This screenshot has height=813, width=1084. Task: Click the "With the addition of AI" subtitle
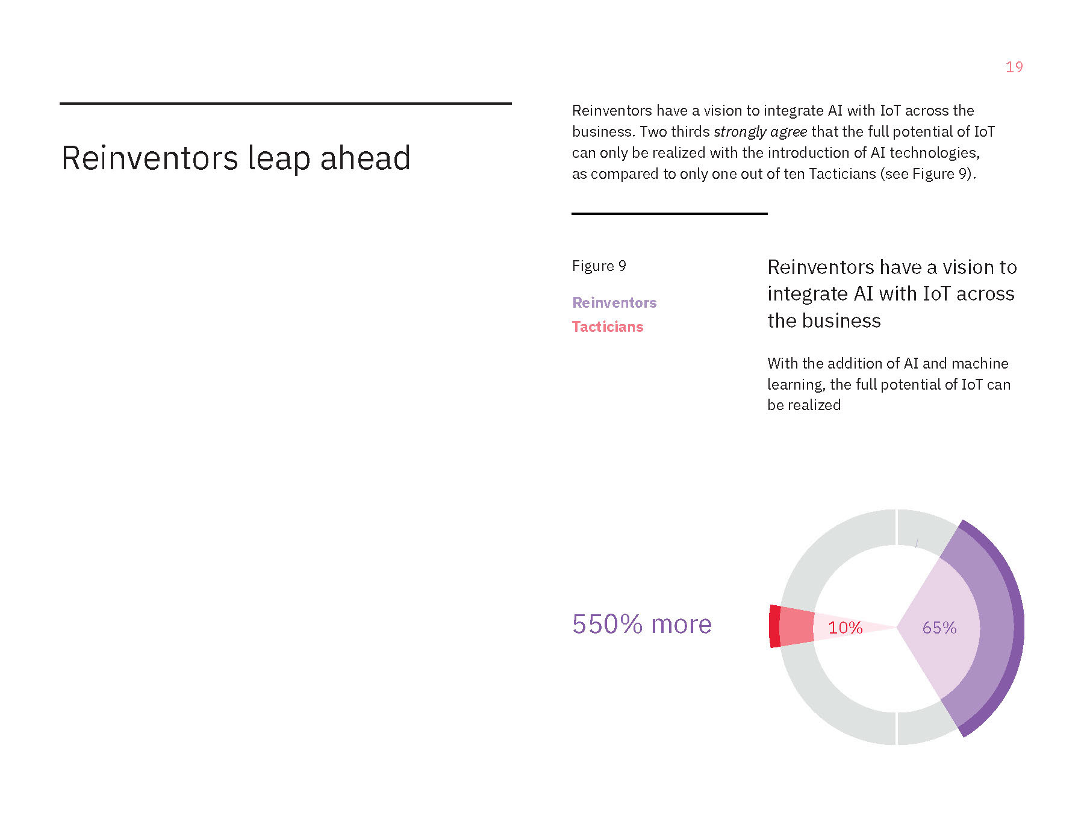888,384
